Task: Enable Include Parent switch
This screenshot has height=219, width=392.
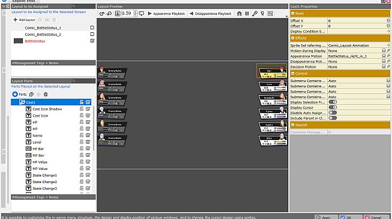Action: 333,118
